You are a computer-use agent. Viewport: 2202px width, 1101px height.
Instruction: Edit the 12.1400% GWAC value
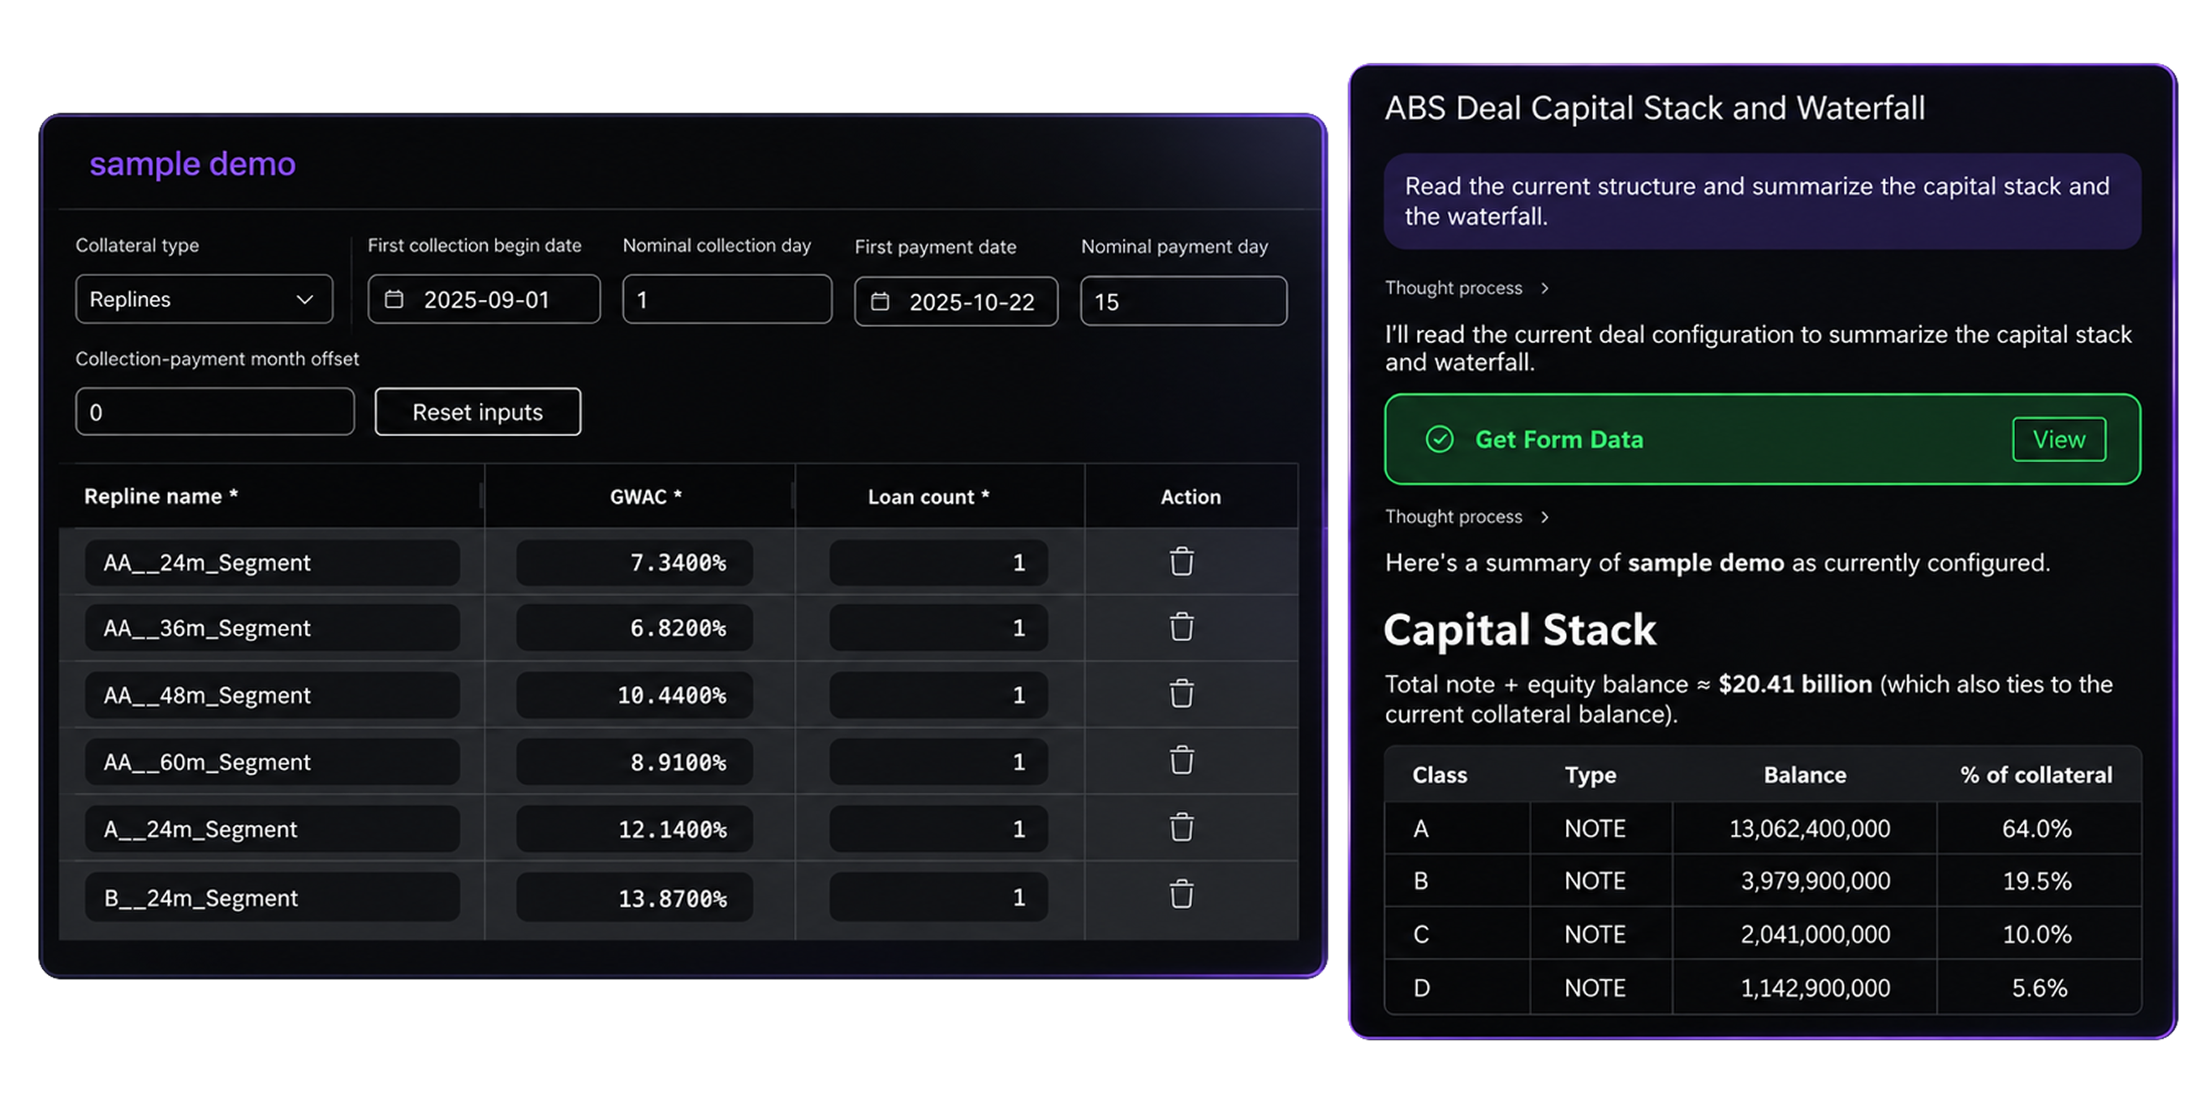[634, 829]
